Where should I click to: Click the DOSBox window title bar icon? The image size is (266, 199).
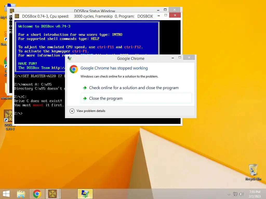pos(17,16)
